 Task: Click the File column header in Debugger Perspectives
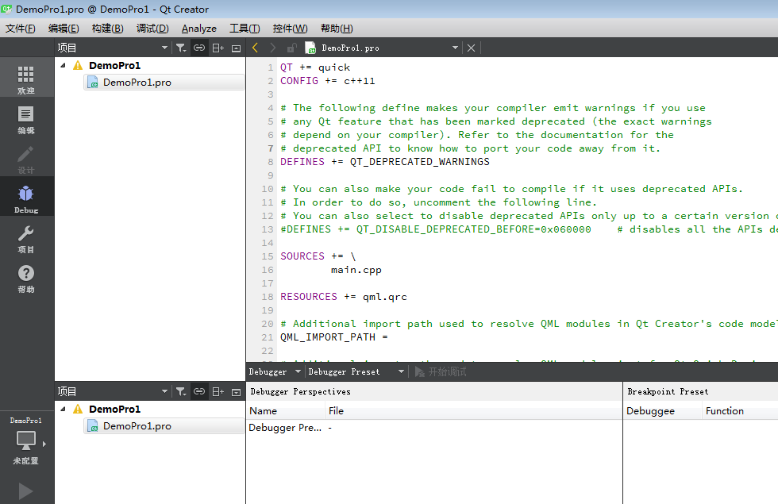coord(336,411)
